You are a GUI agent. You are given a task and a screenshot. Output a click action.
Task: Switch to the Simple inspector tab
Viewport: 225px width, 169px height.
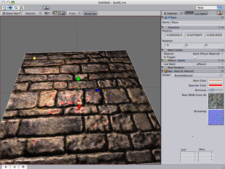click(189, 13)
